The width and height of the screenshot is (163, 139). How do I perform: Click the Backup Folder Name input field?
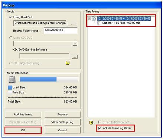(61, 30)
